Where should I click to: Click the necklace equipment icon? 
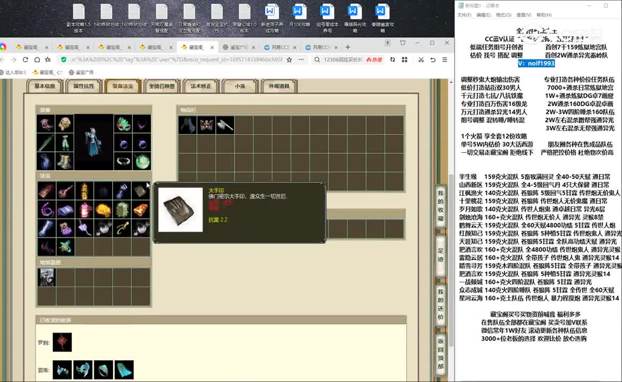click(x=142, y=124)
